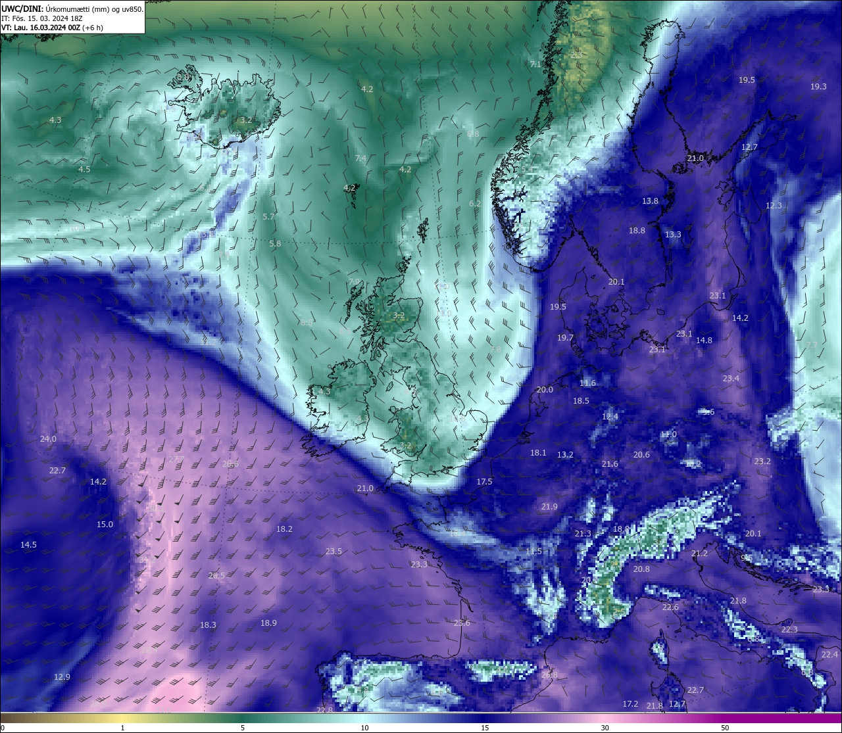
Task: Click the 22.6 value on the map
Action: [x=670, y=607]
